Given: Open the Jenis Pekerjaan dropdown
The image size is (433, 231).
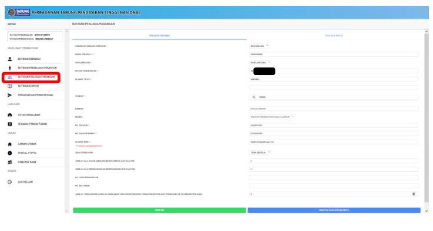Looking at the screenshot, I should coord(260,152).
